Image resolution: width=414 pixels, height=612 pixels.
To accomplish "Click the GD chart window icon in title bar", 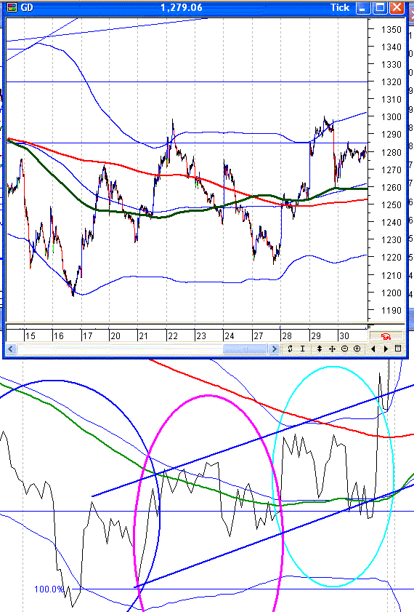I will tap(12, 7).
